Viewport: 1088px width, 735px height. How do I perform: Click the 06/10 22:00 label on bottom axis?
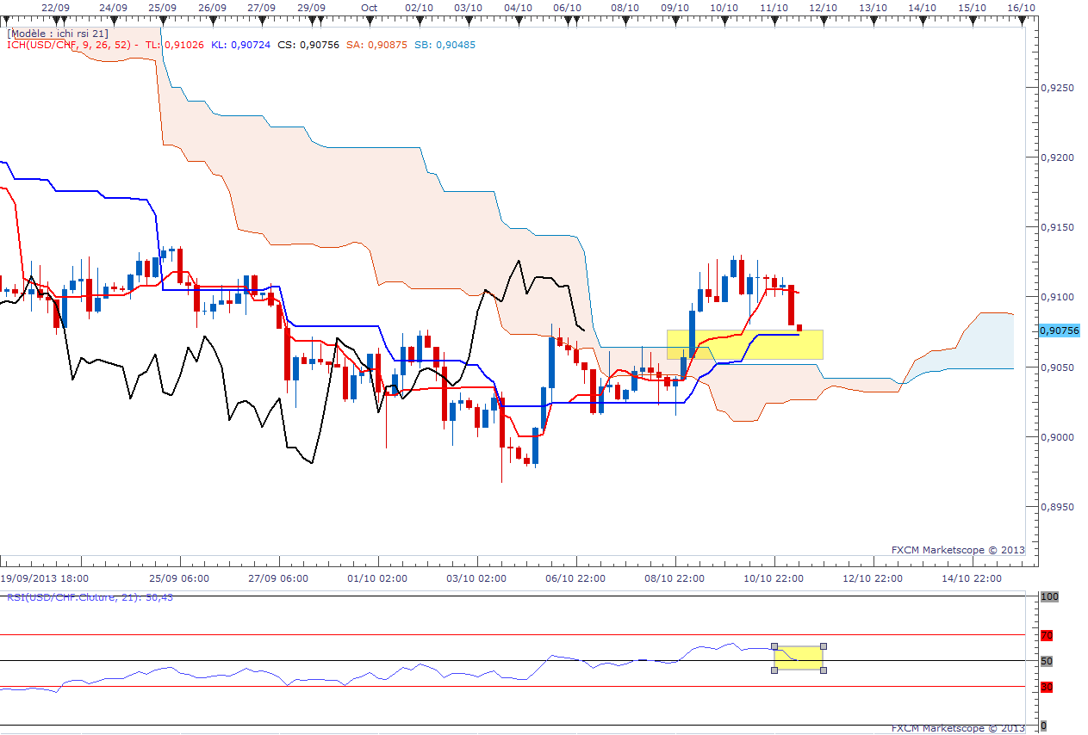tap(575, 578)
